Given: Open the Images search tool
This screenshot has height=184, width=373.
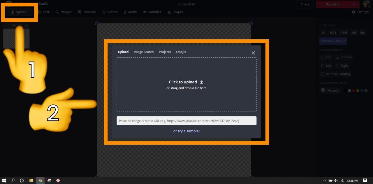Looking at the screenshot, I should pyautogui.click(x=64, y=12).
